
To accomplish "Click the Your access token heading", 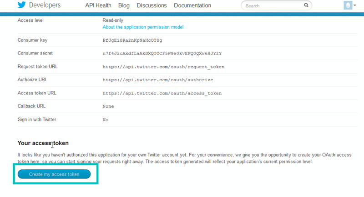I will tap(43, 143).
